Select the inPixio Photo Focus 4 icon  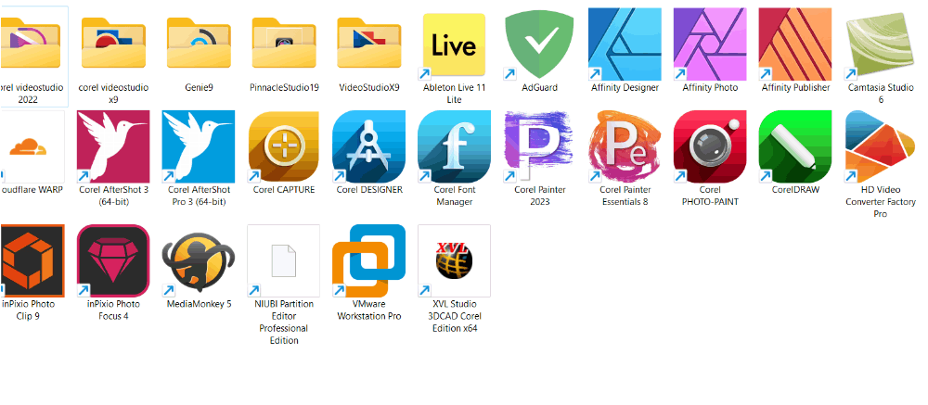click(113, 260)
